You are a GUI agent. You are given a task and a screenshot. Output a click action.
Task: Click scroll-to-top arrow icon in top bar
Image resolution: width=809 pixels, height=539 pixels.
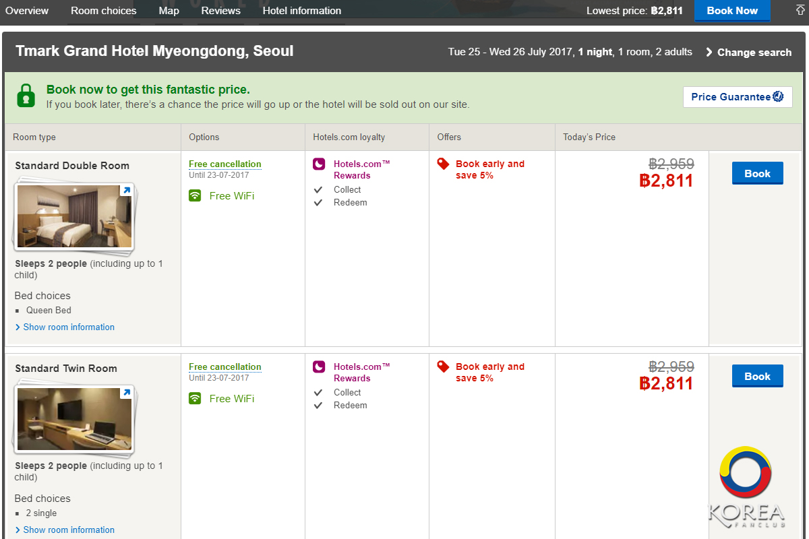tap(800, 10)
